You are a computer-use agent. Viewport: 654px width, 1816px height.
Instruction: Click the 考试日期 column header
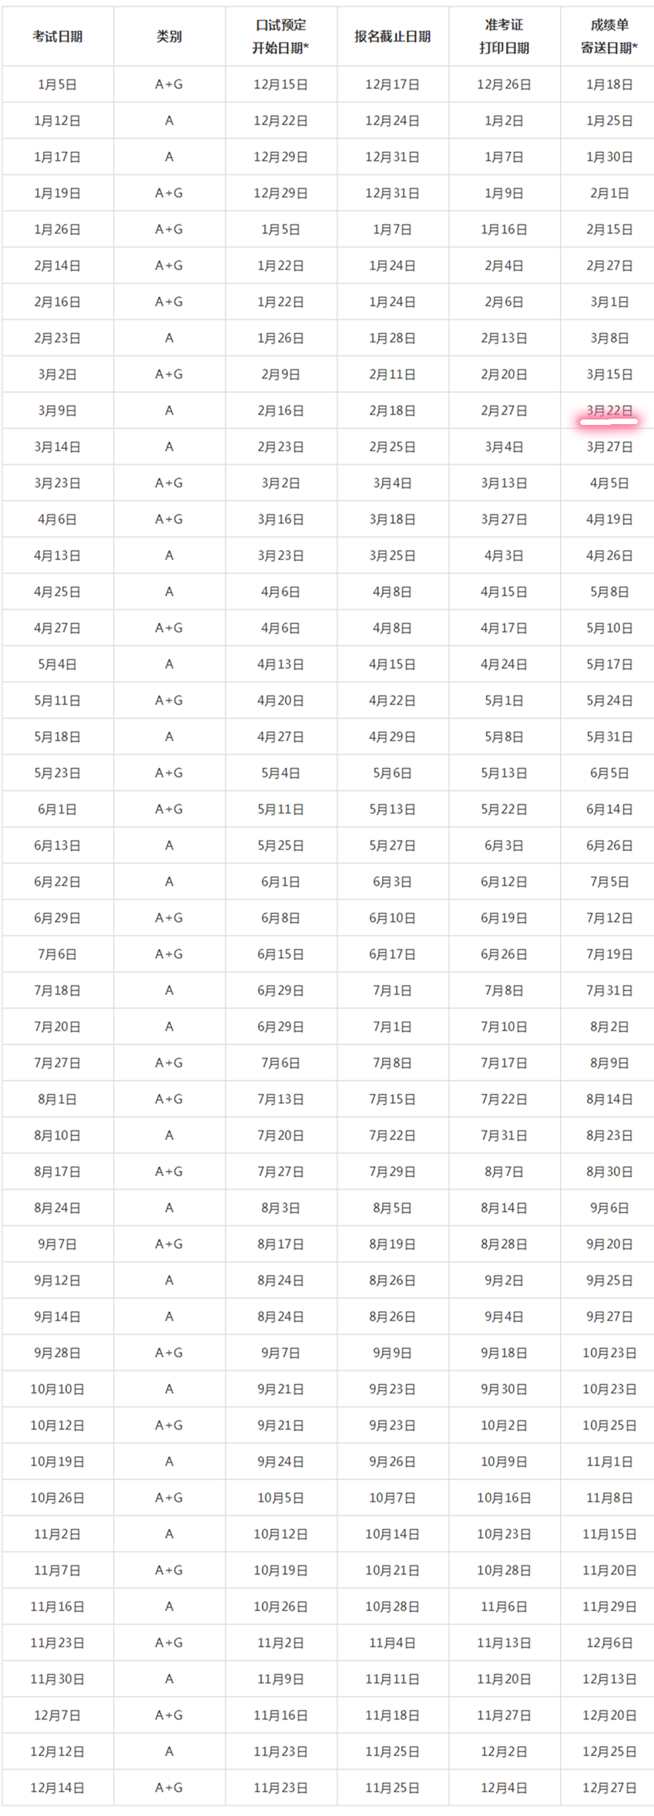coord(58,36)
